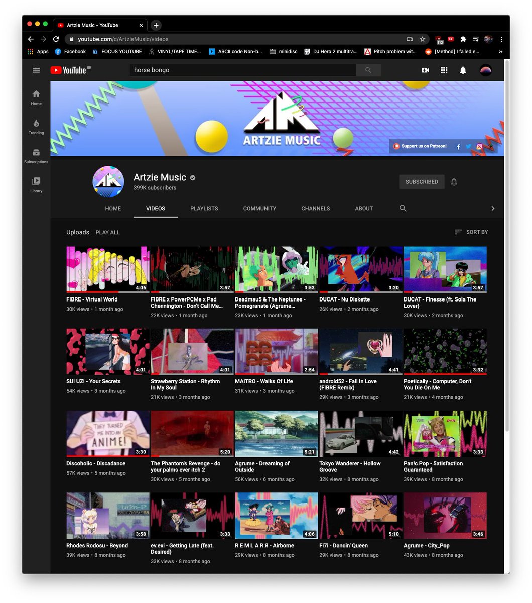
Task: Open the FOCUS YOUTUBE bookmark
Action: pyautogui.click(x=117, y=51)
